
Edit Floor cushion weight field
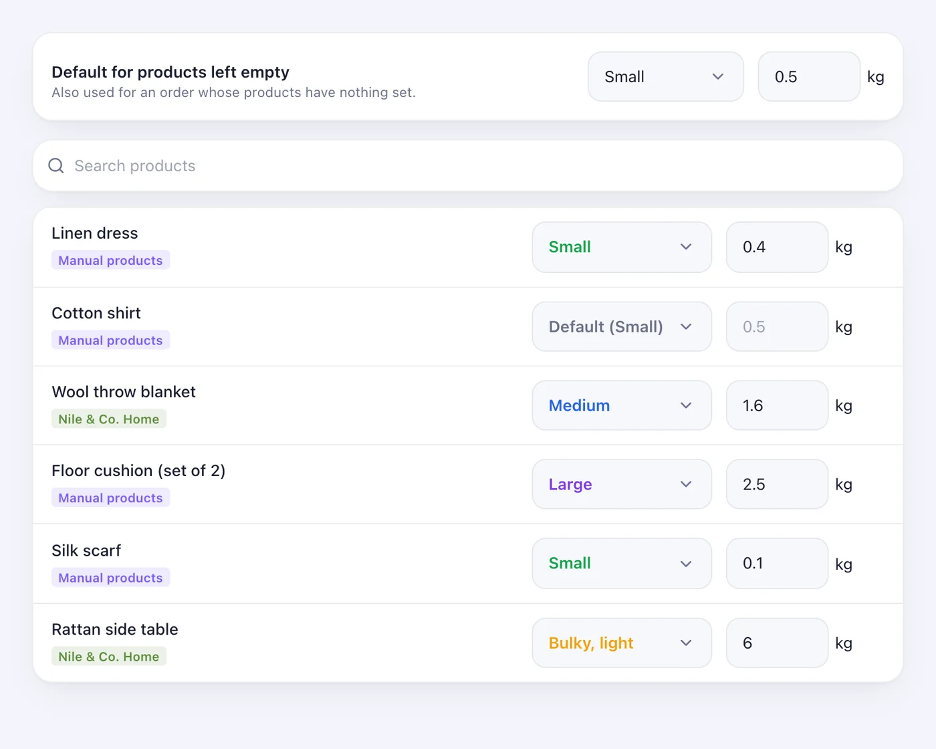point(777,484)
